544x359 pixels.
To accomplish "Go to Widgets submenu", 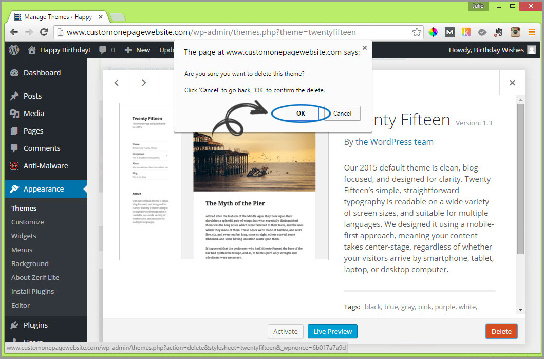I will [x=24, y=236].
